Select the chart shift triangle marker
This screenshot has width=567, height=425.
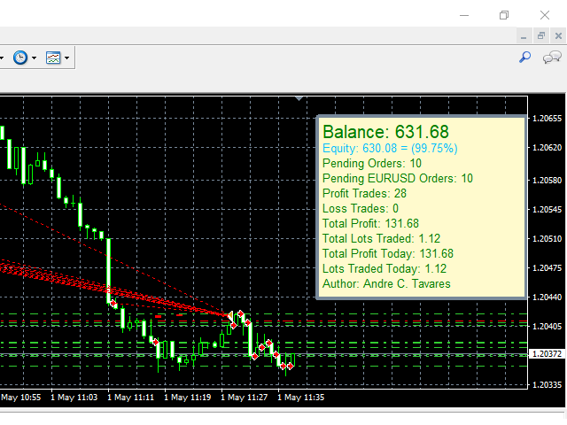pyautogui.click(x=299, y=98)
